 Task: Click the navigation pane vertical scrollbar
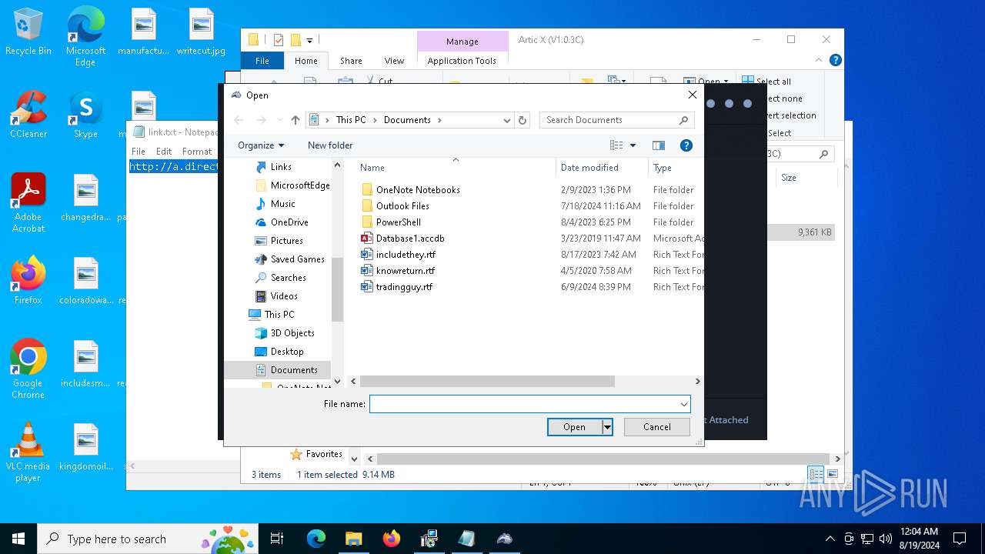[337, 289]
